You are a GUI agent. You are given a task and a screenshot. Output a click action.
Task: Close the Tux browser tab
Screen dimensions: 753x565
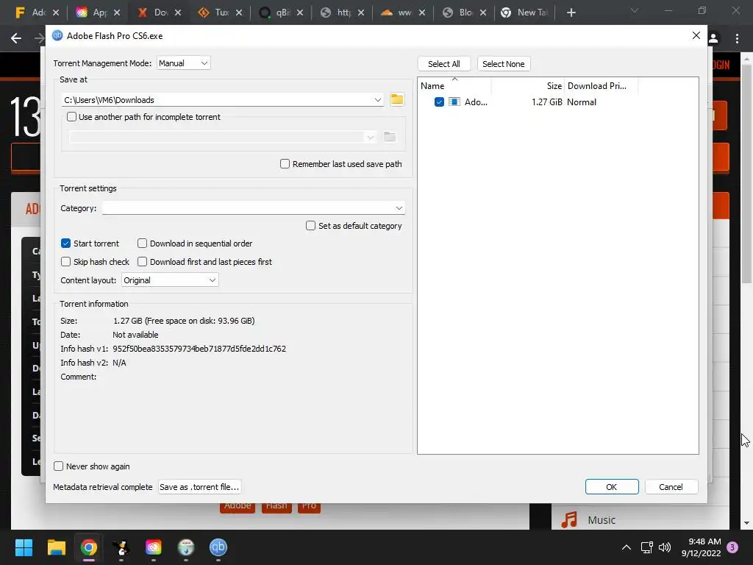(239, 13)
